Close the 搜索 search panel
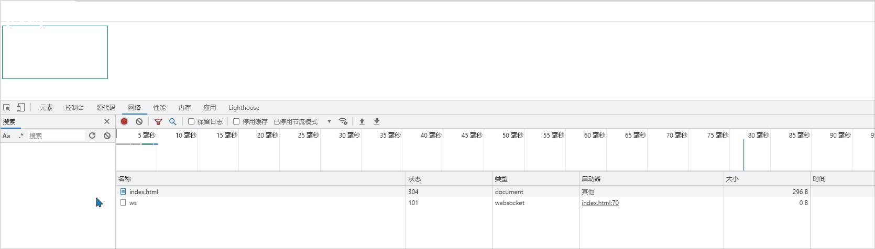The image size is (875, 249). click(x=107, y=121)
